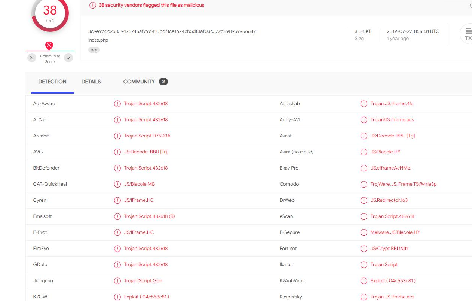
Task: Click the warning icon in CAT-QuickHeal row
Action: (117, 184)
